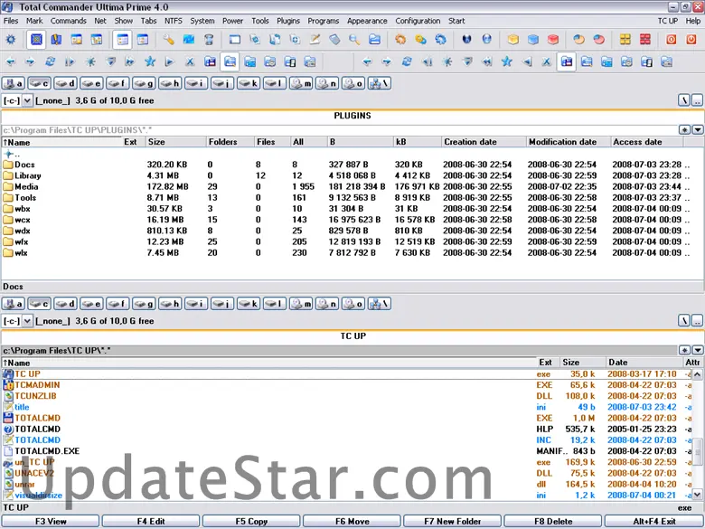Open the Files menu
The image size is (705, 529).
(x=11, y=21)
